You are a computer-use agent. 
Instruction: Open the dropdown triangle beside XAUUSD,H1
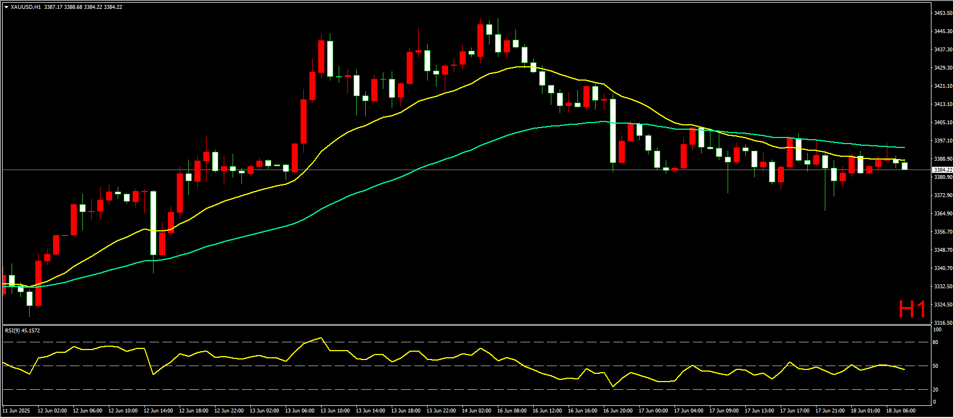pos(6,7)
